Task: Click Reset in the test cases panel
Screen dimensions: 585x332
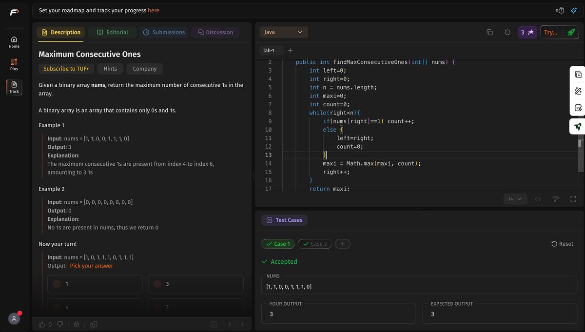Action: (562, 244)
